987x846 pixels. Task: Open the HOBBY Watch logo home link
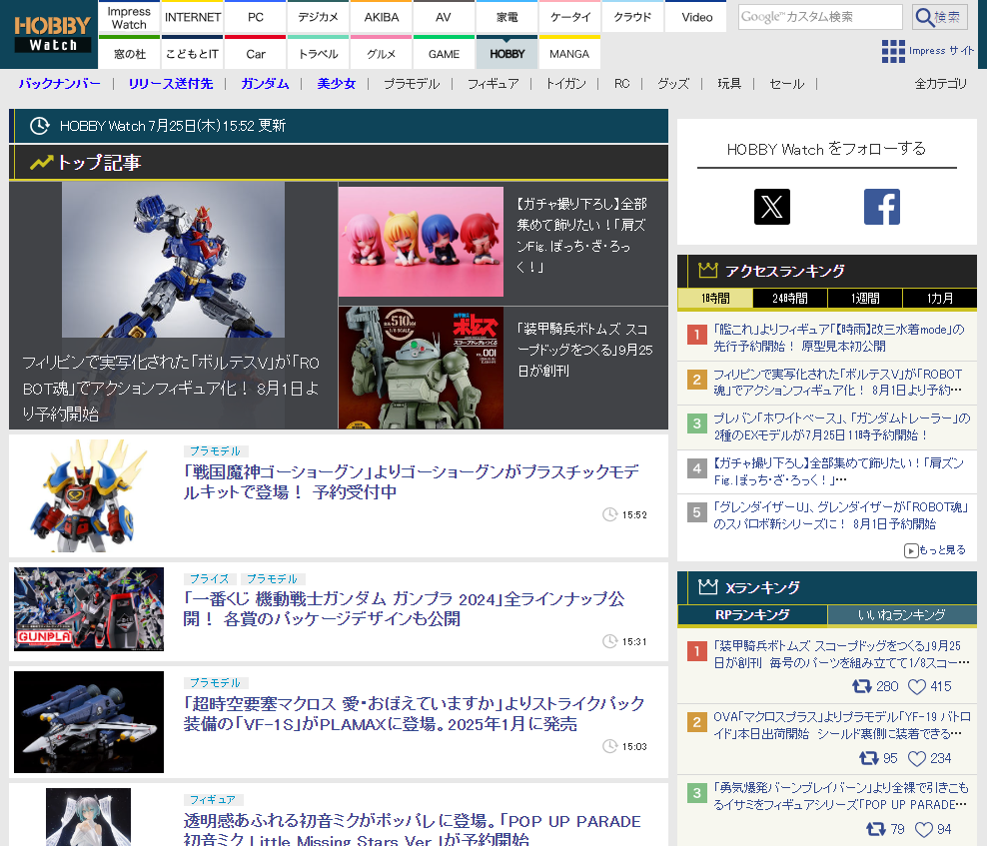53,34
